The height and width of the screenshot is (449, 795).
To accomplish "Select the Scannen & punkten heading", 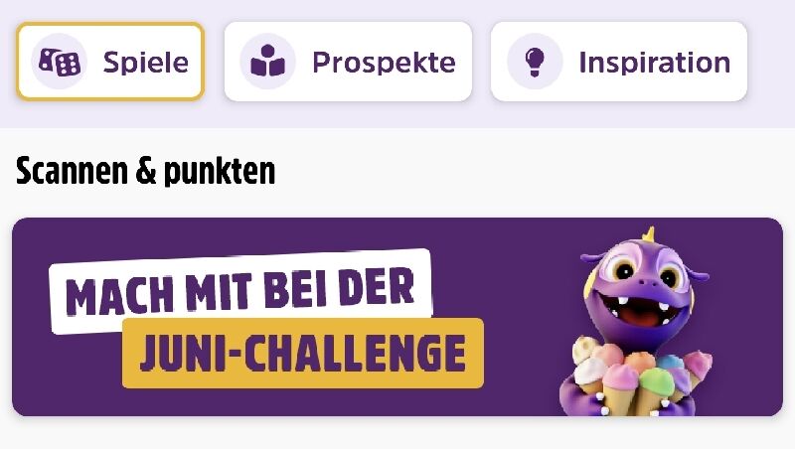I will (145, 171).
